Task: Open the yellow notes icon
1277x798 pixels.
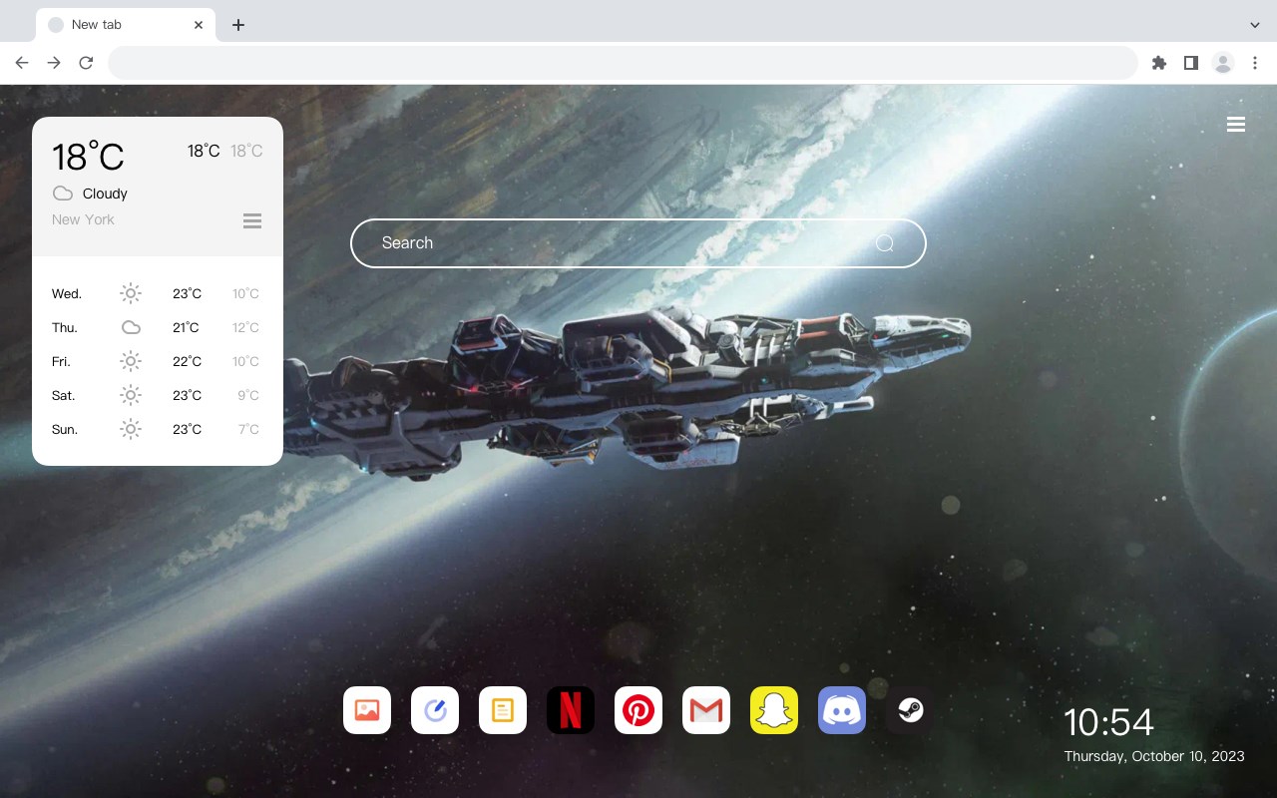Action: pos(503,710)
